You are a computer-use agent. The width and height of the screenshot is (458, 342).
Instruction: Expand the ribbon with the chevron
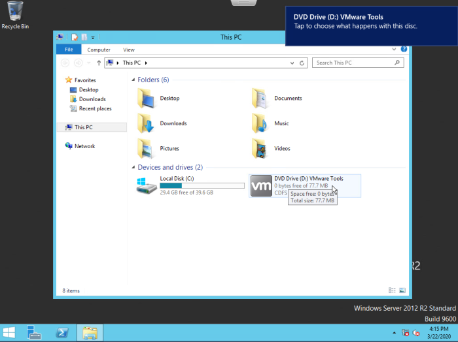(x=394, y=49)
